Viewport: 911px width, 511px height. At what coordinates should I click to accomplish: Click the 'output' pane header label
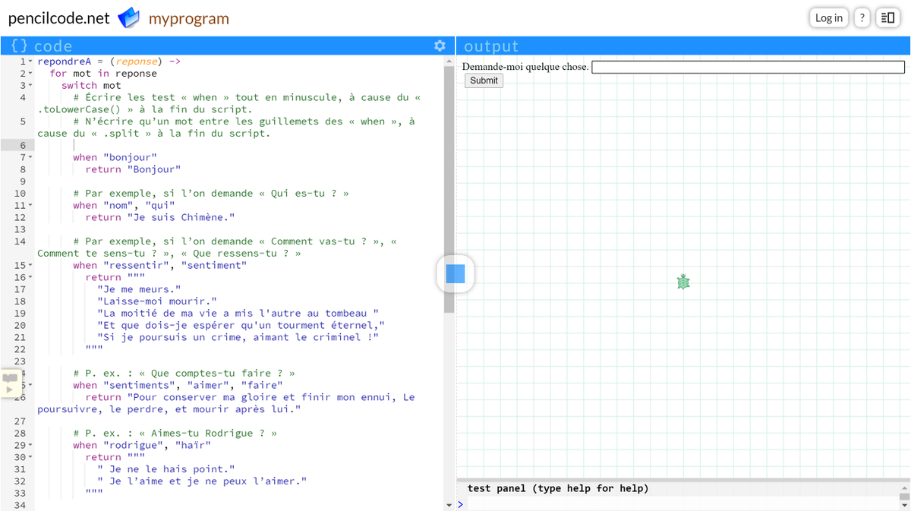491,46
